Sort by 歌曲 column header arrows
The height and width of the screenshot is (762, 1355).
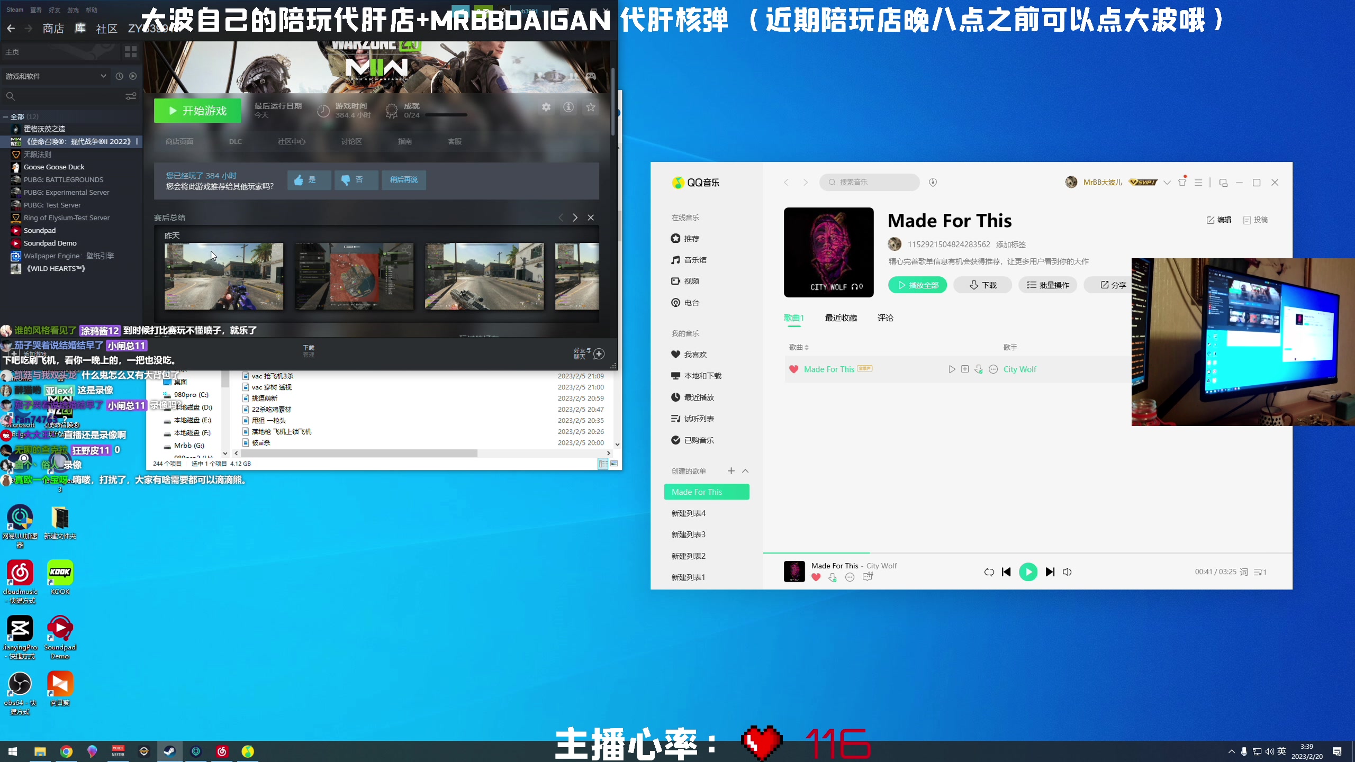click(807, 348)
